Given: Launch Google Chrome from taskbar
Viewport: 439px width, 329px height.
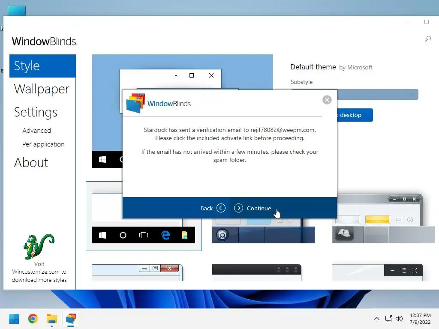Looking at the screenshot, I should [33, 319].
